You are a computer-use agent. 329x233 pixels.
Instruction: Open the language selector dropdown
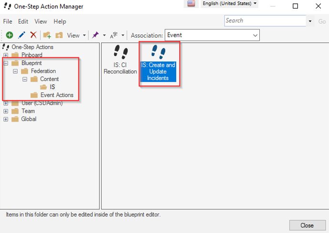[x=229, y=4]
